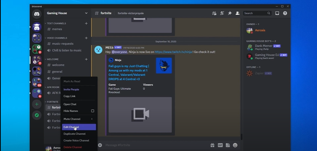The height and width of the screenshot is (151, 317).
Task: Create channel in Welcome category
Action: point(86,59)
